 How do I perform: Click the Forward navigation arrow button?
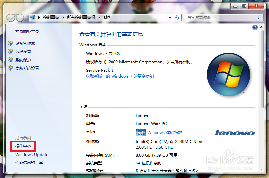[x=20, y=18]
